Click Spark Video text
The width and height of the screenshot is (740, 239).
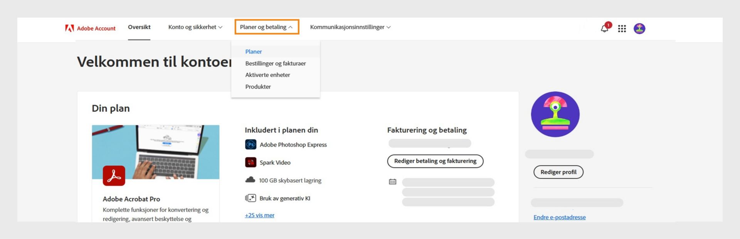275,162
